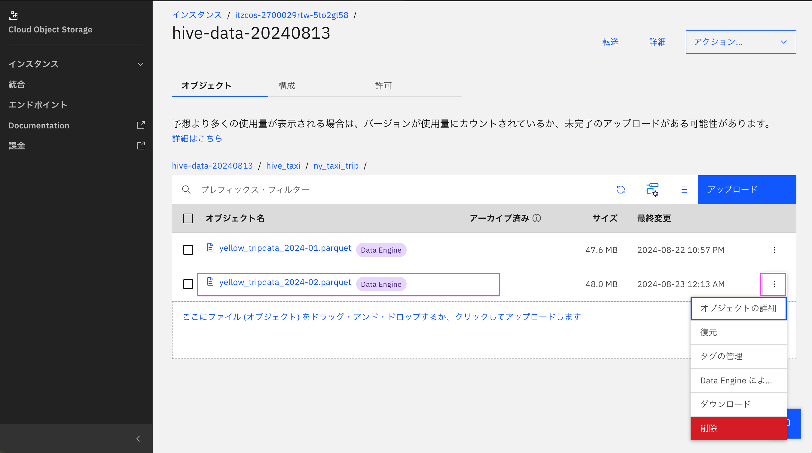
Task: Click the archived info icon in the header
Action: (536, 218)
